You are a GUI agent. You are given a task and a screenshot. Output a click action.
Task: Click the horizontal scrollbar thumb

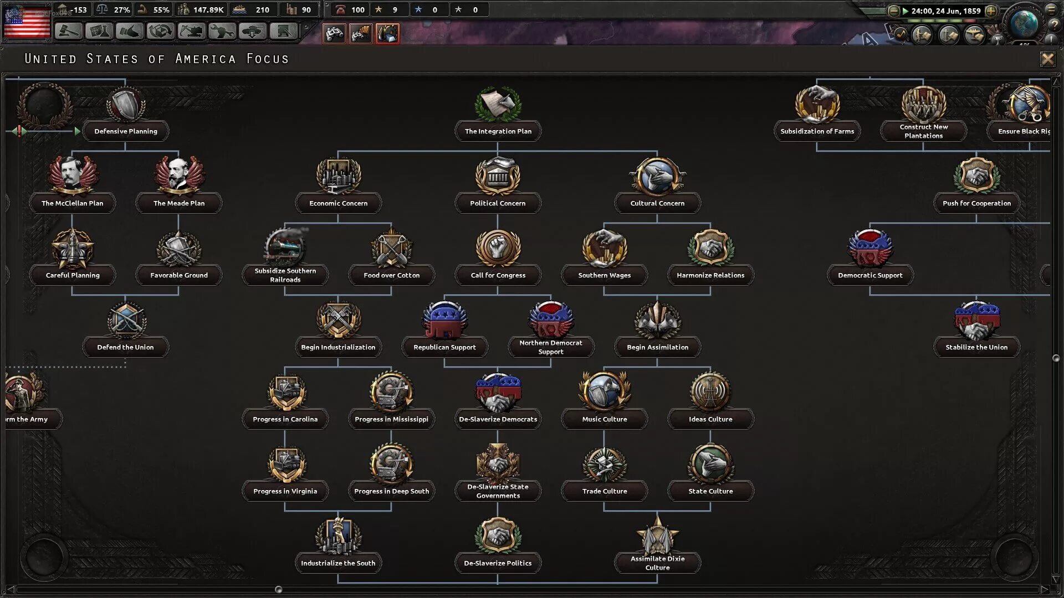pos(279,590)
